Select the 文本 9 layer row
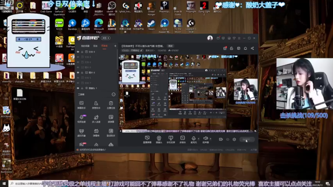The height and width of the screenshot is (187, 333). [97, 52]
